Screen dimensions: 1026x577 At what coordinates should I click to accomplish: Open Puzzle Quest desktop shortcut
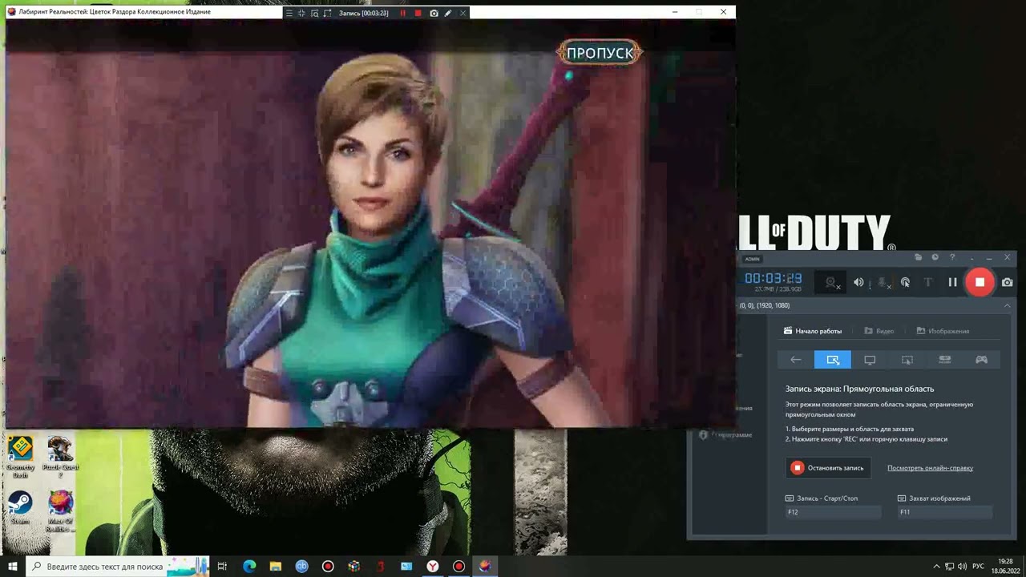[x=60, y=457]
